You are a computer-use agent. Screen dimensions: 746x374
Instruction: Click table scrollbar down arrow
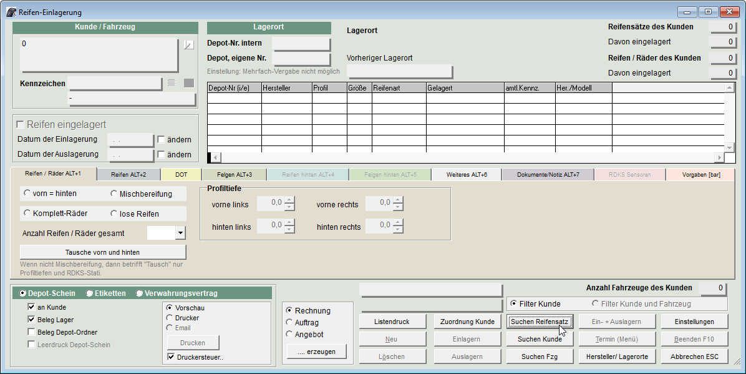coord(729,148)
